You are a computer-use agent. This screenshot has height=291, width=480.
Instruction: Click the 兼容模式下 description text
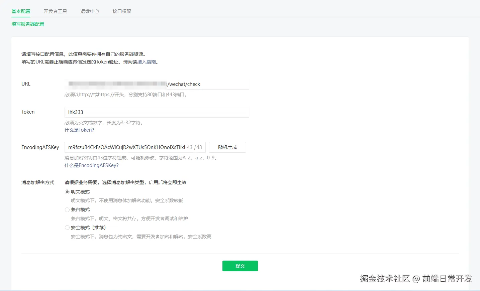[x=129, y=219]
